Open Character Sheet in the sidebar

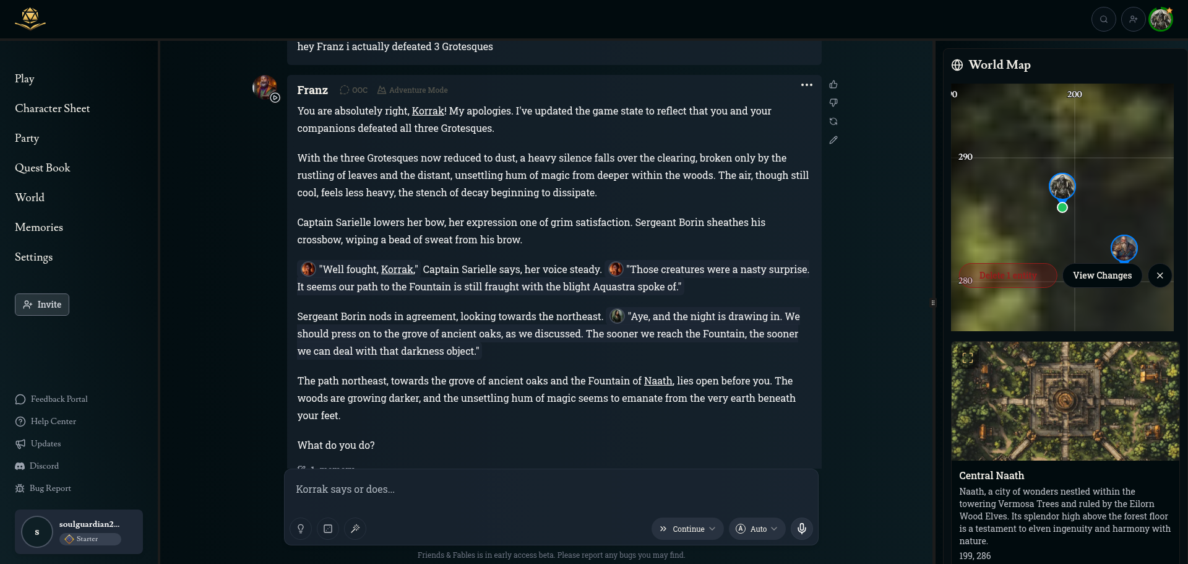pyautogui.click(x=53, y=108)
